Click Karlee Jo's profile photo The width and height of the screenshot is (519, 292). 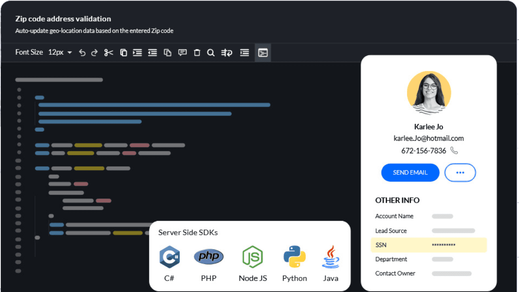click(429, 93)
